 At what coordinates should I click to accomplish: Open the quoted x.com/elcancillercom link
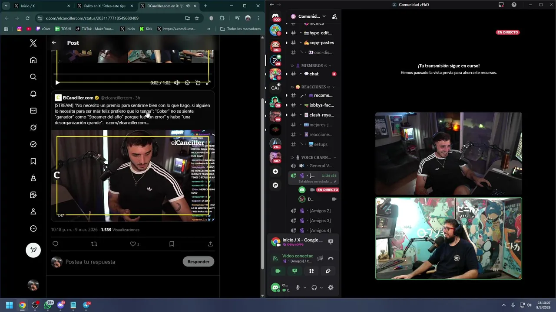(127, 123)
